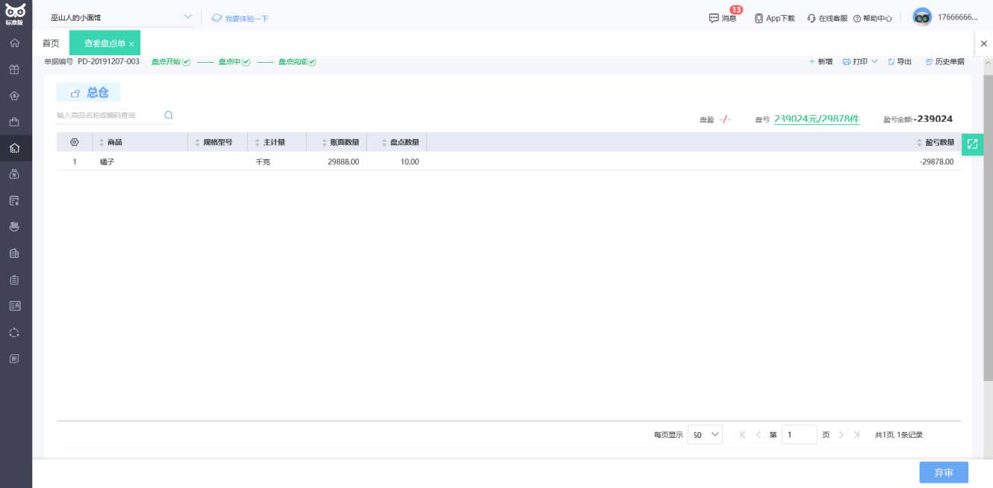
Task: Close all tabs with right X
Action: pos(983,44)
